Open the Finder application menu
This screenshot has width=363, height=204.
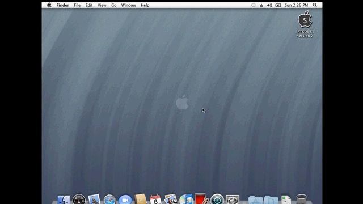point(62,5)
